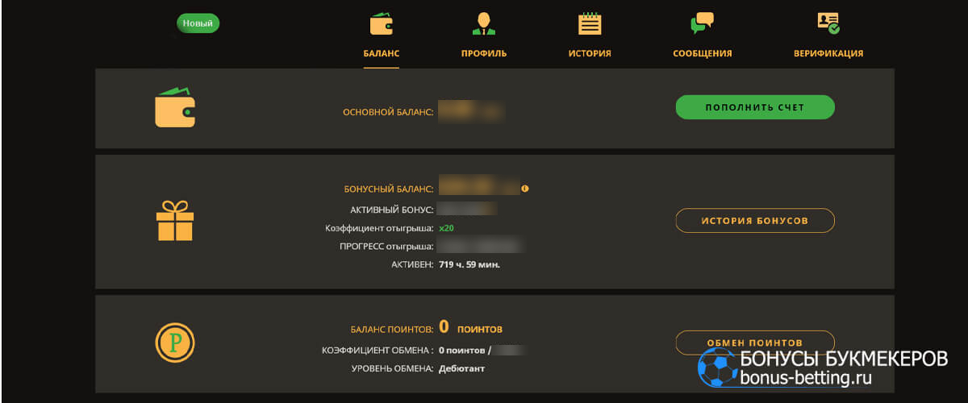Image resolution: width=968 pixels, height=403 pixels.
Task: Click the КОЭФФИЦИЕНТ ОБМЕНА label
Action: (379, 351)
